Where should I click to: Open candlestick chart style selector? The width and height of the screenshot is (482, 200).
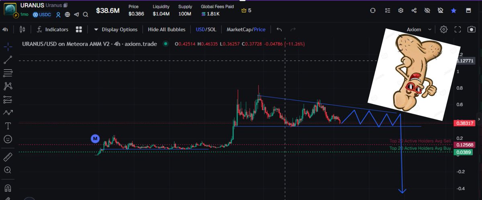22,29
